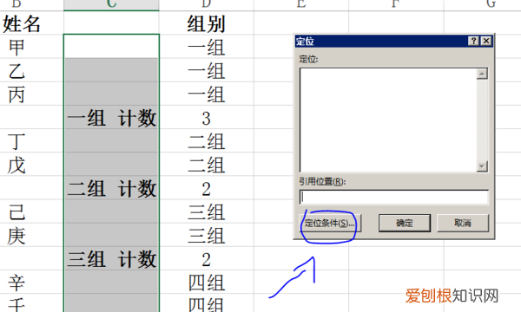Select the 一组 计数 cell
Image resolution: width=521 pixels, height=312 pixels.
(111, 117)
